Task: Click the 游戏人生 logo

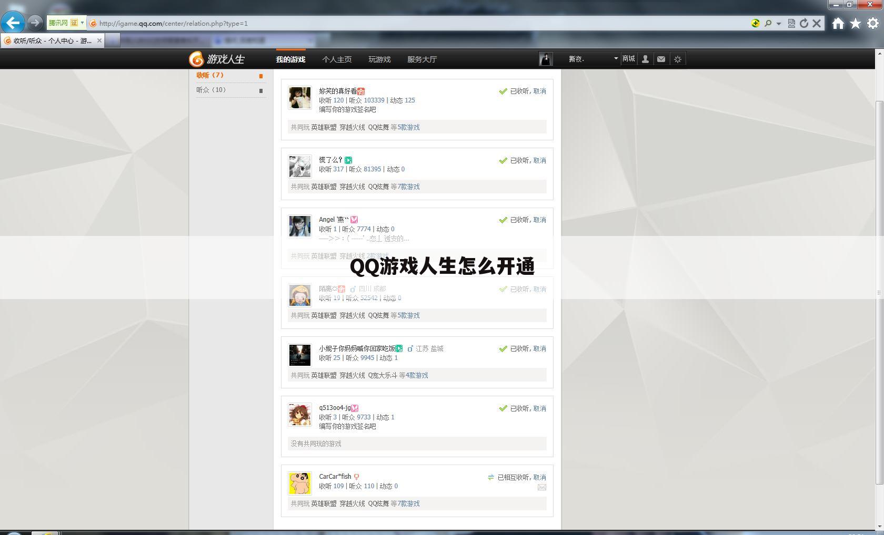Action: tap(217, 59)
